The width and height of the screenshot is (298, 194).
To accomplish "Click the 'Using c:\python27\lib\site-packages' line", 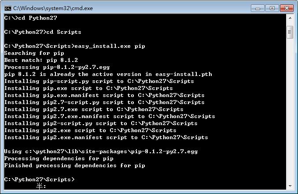I will coord(101,151).
